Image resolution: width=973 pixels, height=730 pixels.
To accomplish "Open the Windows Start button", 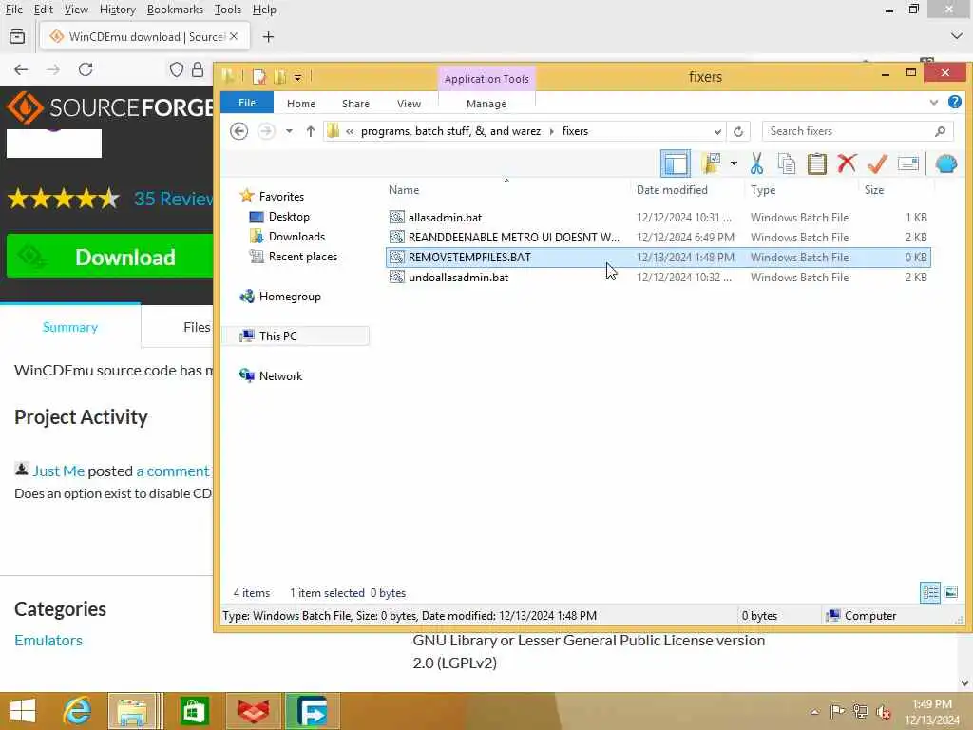I will [23, 711].
